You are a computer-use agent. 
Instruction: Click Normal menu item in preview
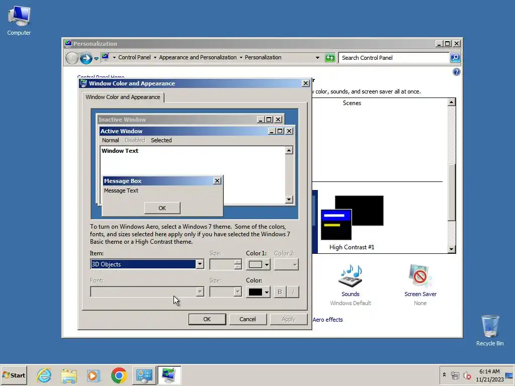[110, 140]
